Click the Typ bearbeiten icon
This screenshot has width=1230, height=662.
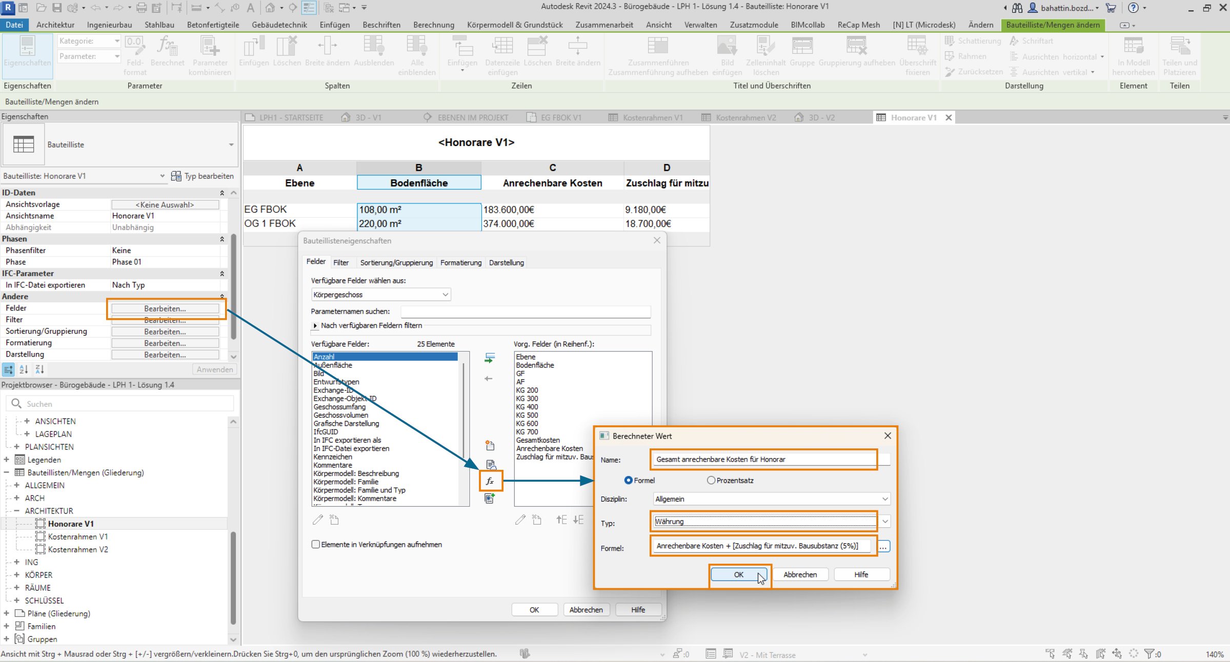coord(176,176)
